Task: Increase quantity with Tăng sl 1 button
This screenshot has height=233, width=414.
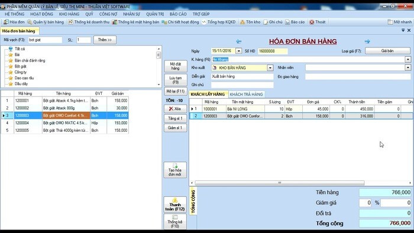Action: click(175, 118)
